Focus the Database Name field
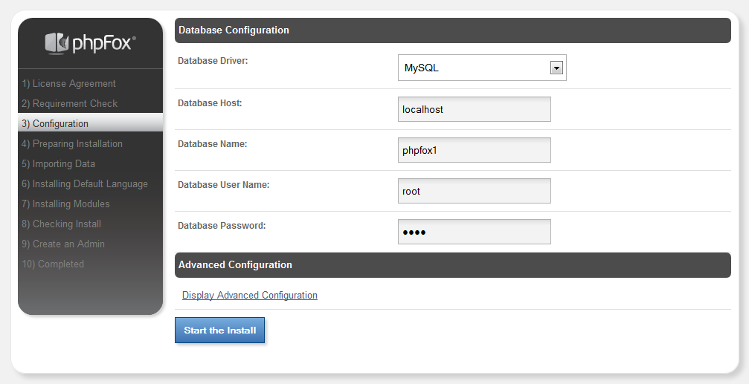The height and width of the screenshot is (384, 749). (x=475, y=150)
